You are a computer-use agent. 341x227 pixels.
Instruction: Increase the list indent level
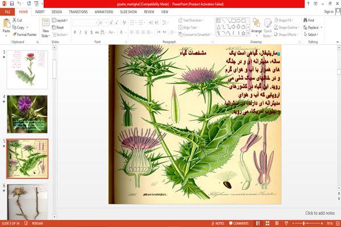157,23
